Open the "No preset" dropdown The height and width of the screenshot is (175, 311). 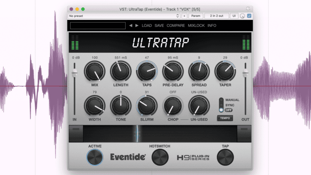coord(124,16)
